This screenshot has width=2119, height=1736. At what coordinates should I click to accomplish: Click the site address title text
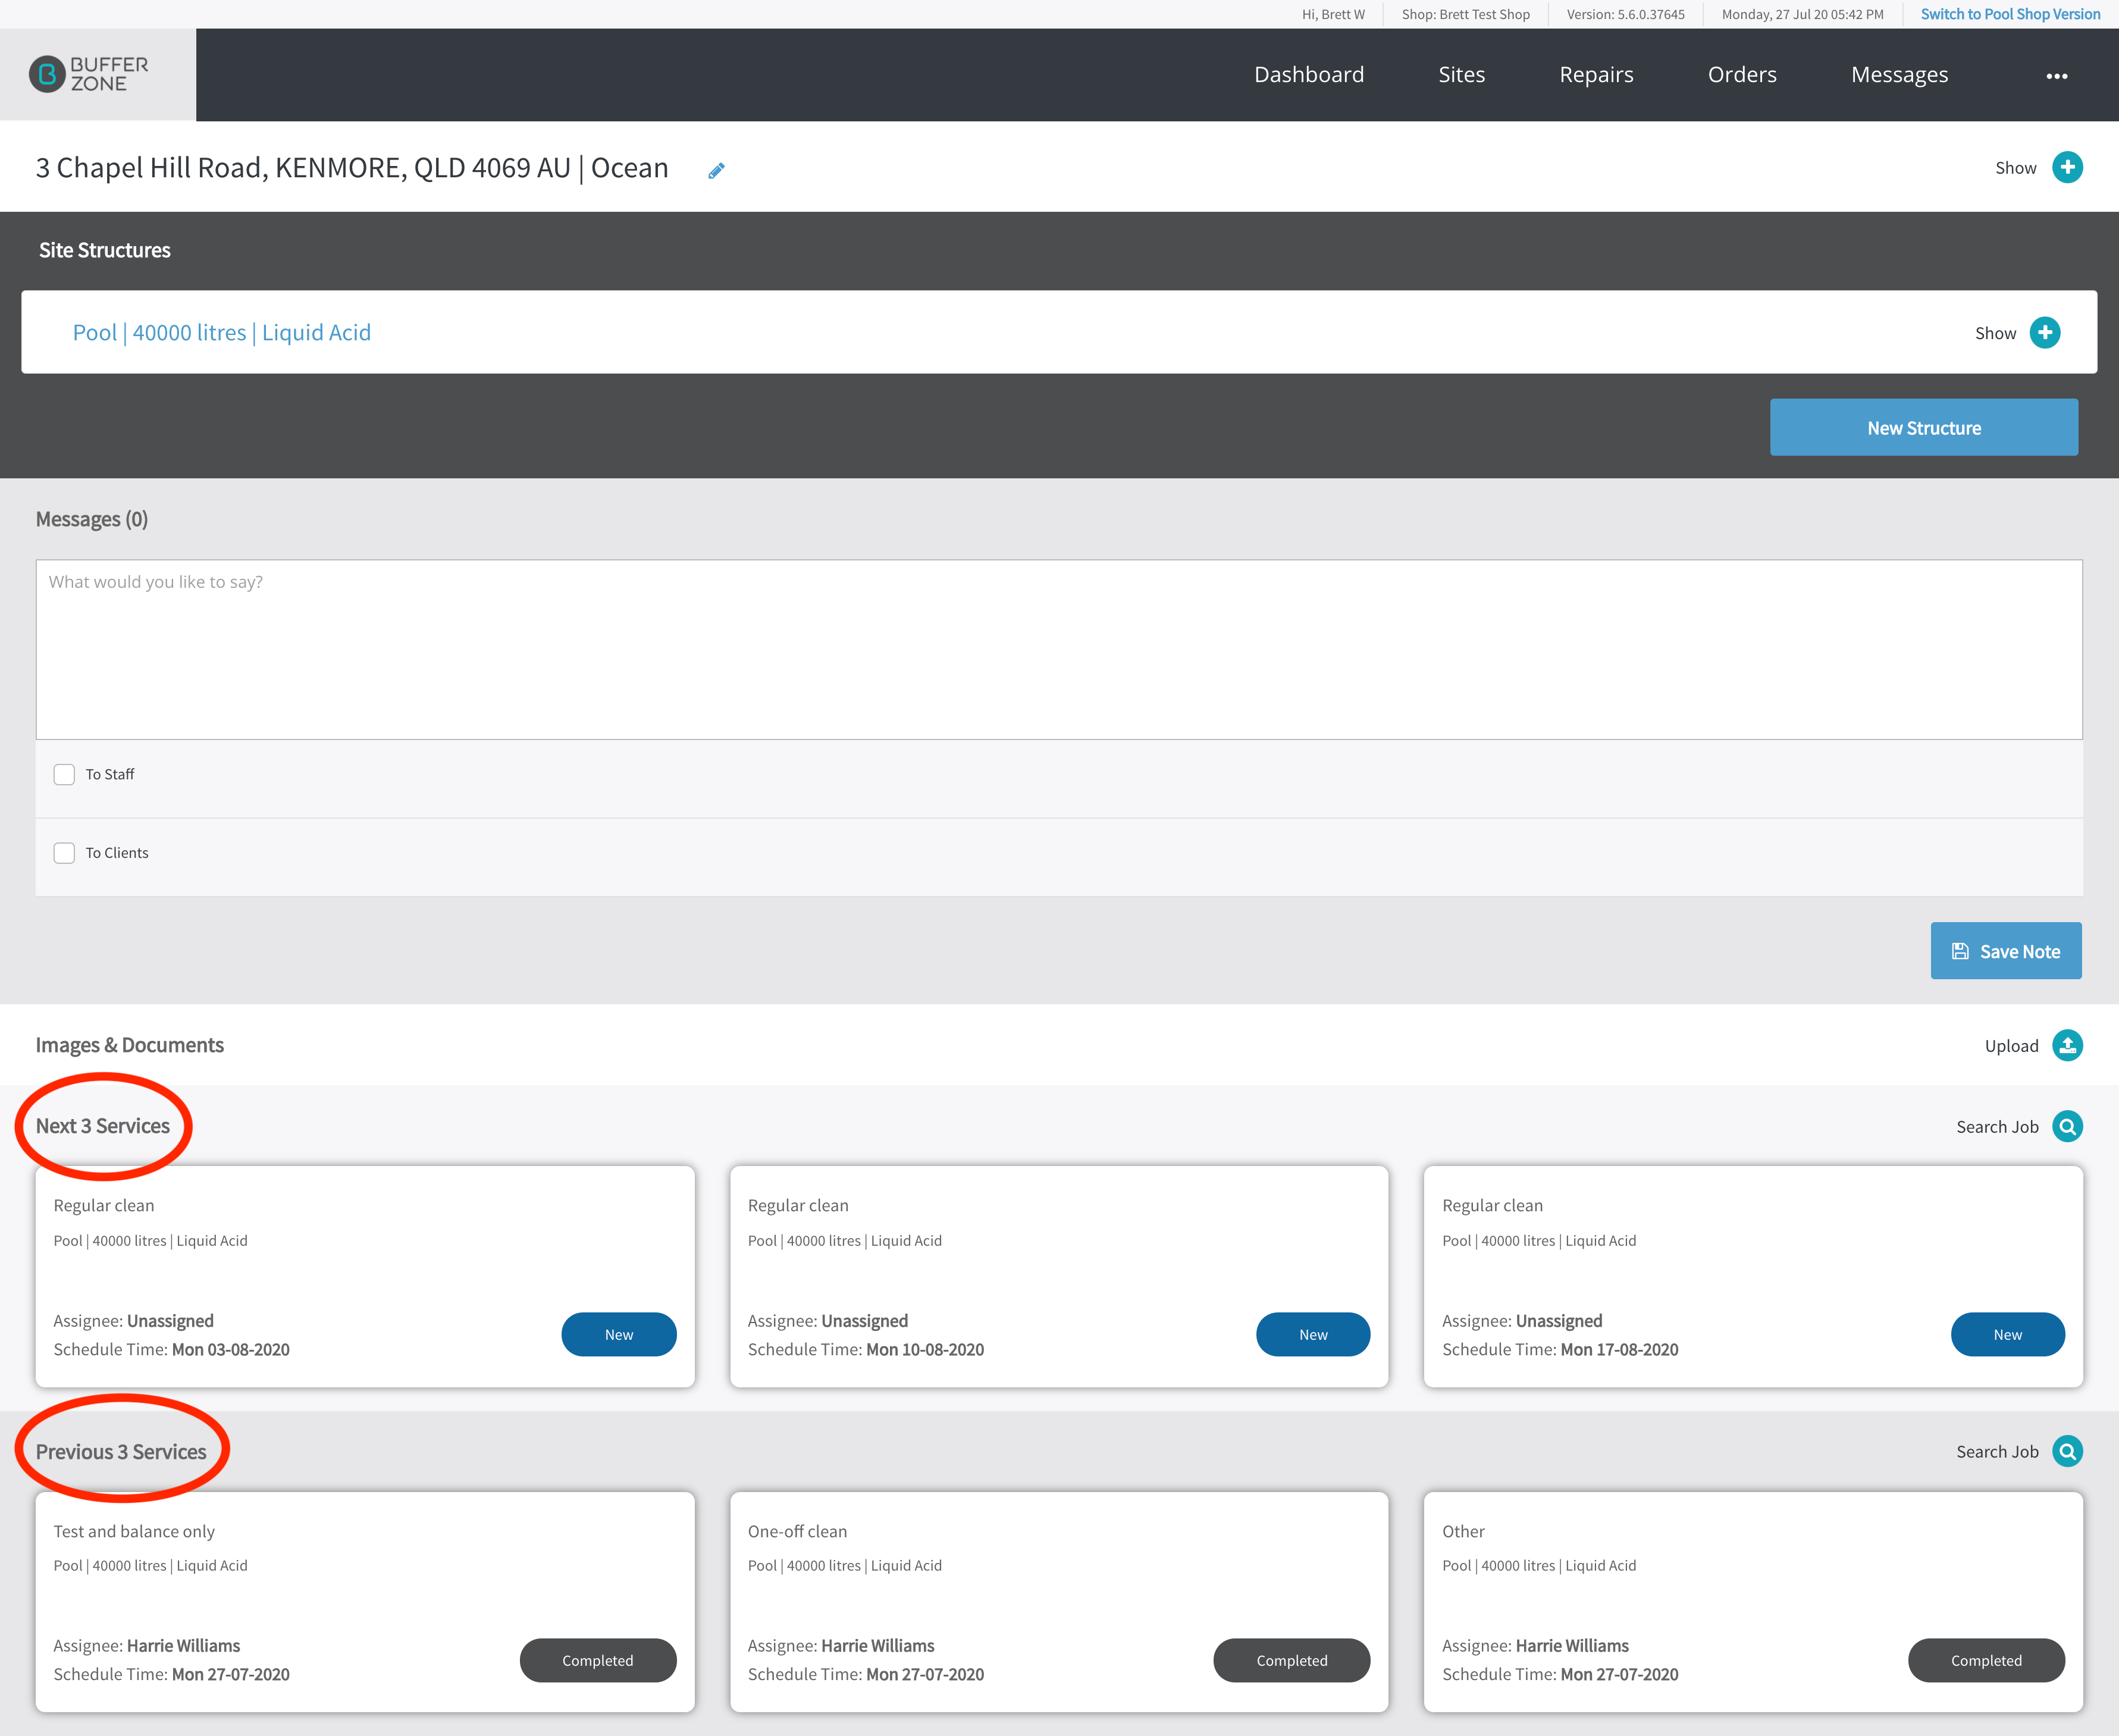[352, 167]
